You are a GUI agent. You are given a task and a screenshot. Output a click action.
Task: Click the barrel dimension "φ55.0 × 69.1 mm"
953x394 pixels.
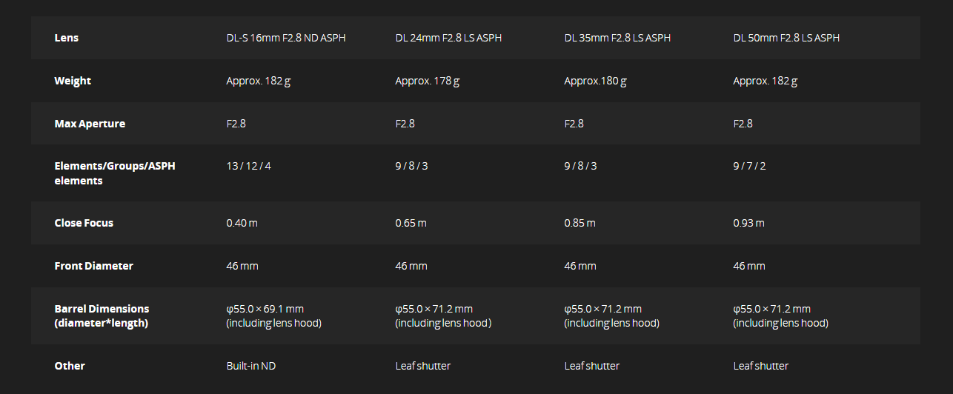(x=265, y=309)
